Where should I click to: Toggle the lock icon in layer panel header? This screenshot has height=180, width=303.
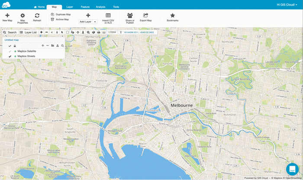[x=15, y=46]
